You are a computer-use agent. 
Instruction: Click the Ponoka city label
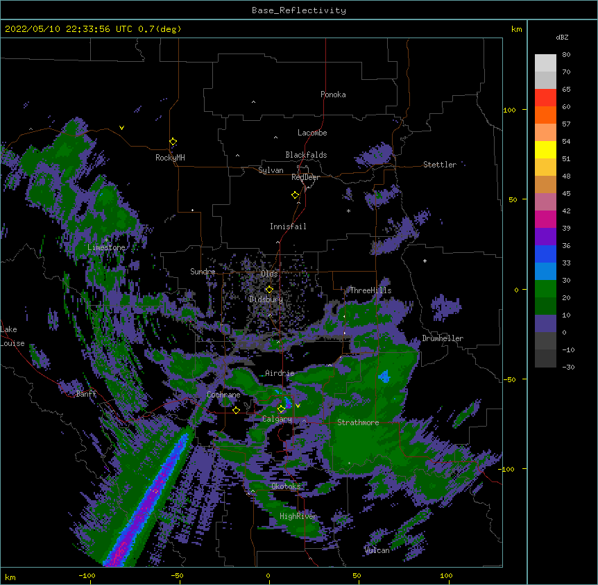[x=333, y=94]
